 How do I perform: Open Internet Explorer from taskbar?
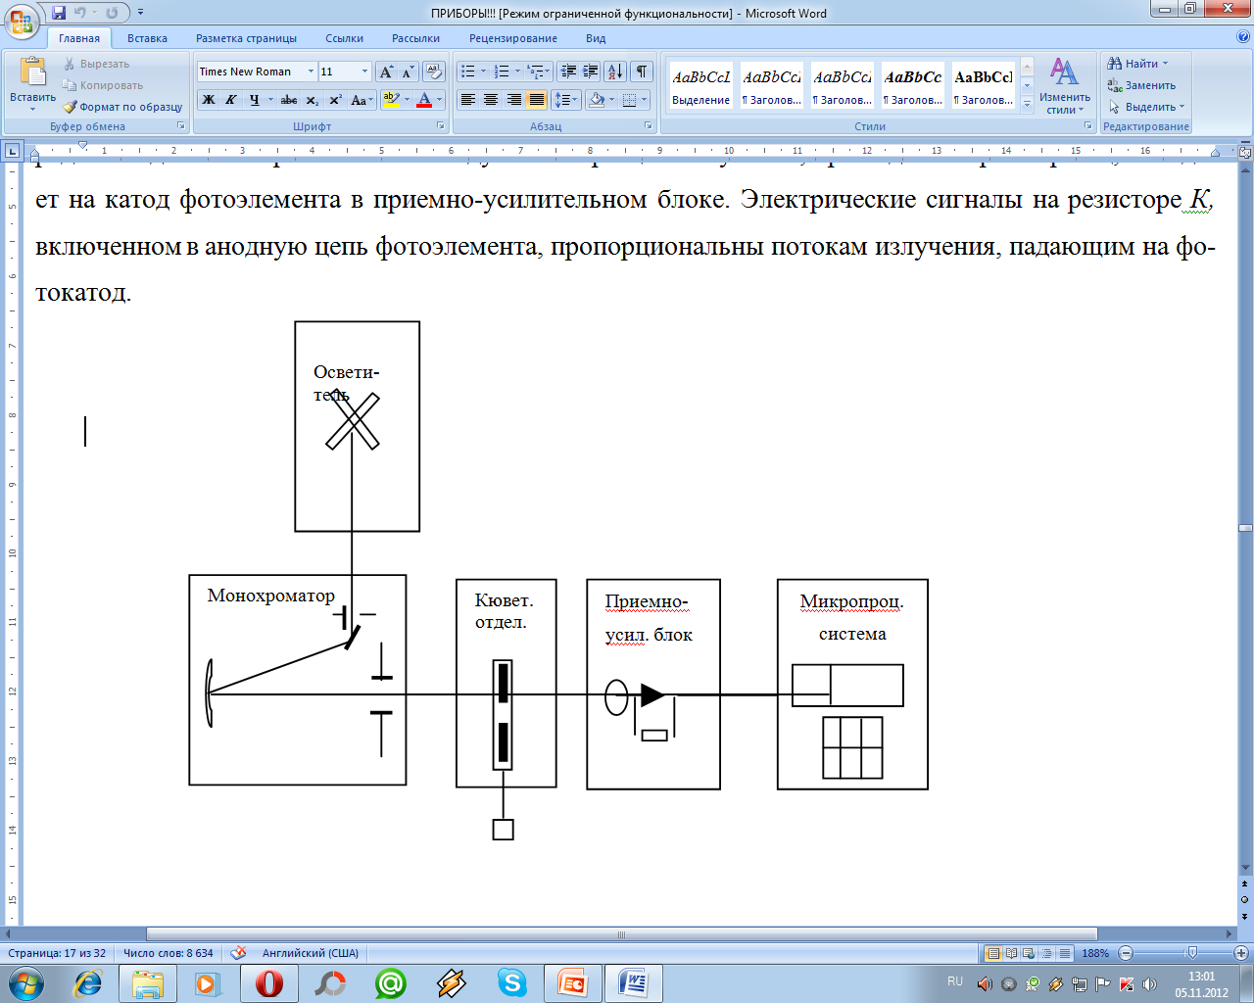click(x=88, y=983)
